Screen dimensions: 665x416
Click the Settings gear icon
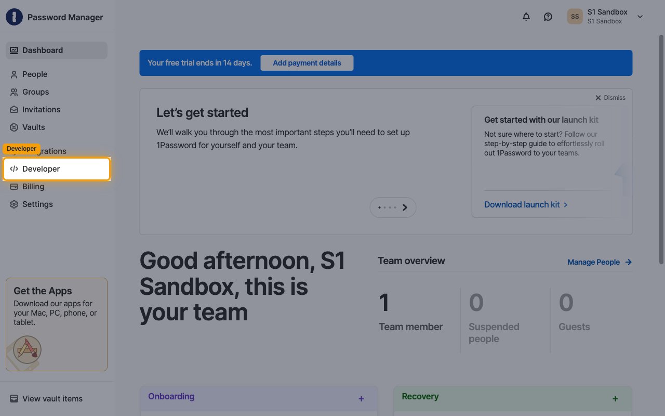tap(14, 204)
